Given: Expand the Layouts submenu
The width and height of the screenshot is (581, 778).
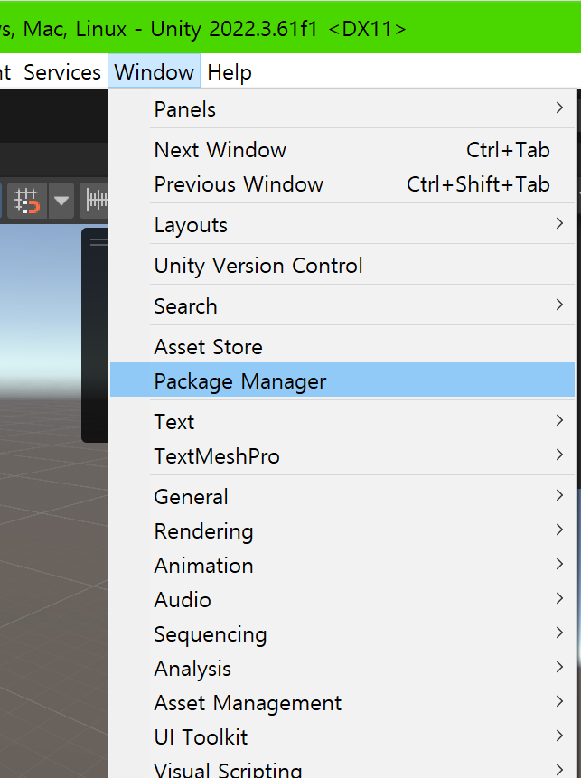Looking at the screenshot, I should coord(342,225).
